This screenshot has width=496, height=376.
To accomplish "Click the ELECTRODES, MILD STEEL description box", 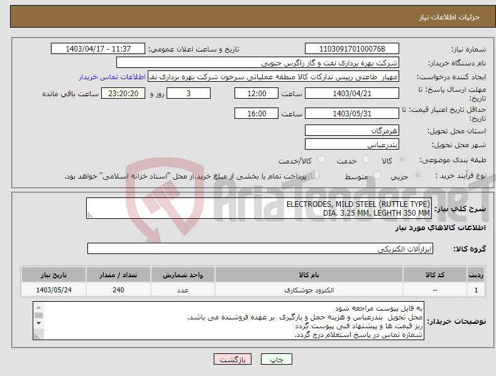I will [259, 208].
